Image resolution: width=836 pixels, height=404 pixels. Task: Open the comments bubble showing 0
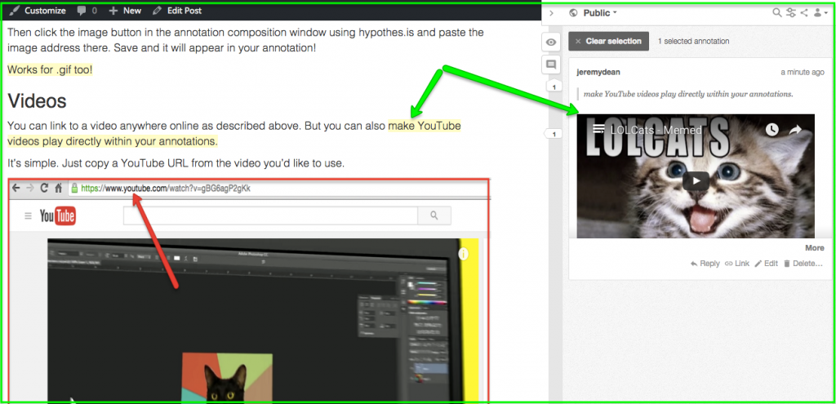click(87, 11)
